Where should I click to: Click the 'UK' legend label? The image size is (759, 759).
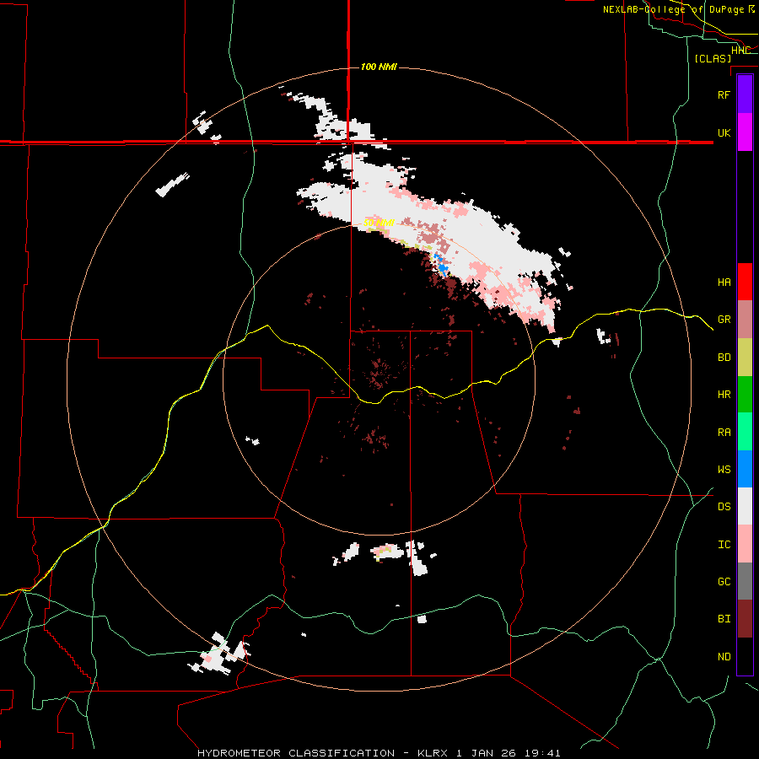click(x=724, y=132)
